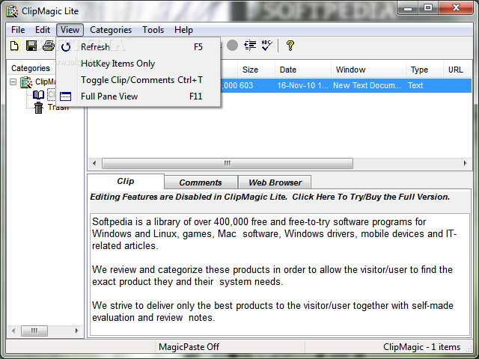Click the indent lines toolbar icon

pyautogui.click(x=250, y=46)
